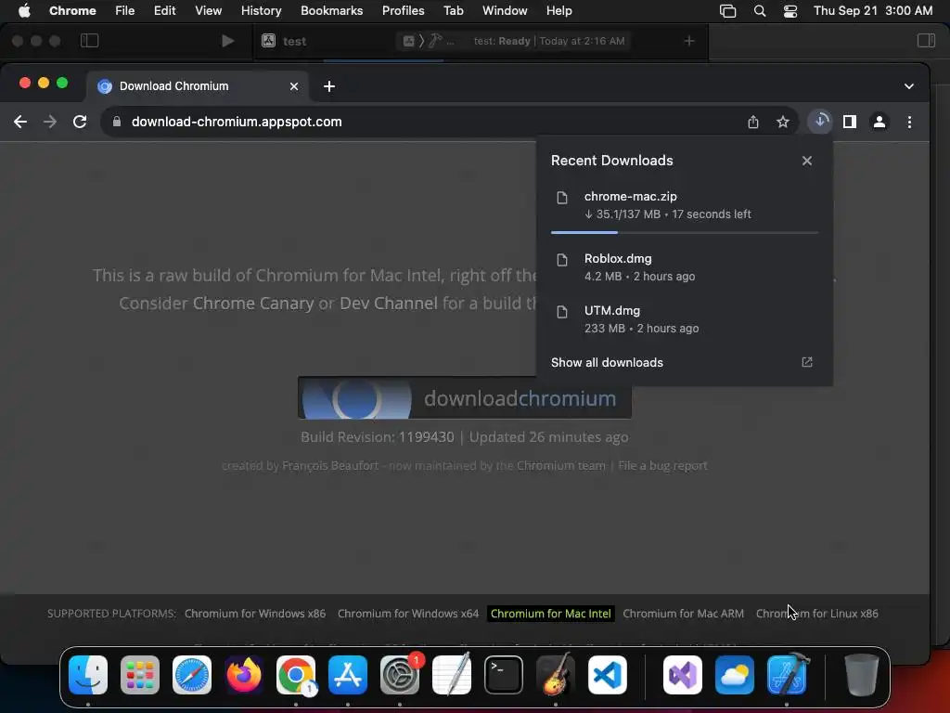The width and height of the screenshot is (950, 713).
Task: Open the share icon in address bar
Action: [x=753, y=122]
